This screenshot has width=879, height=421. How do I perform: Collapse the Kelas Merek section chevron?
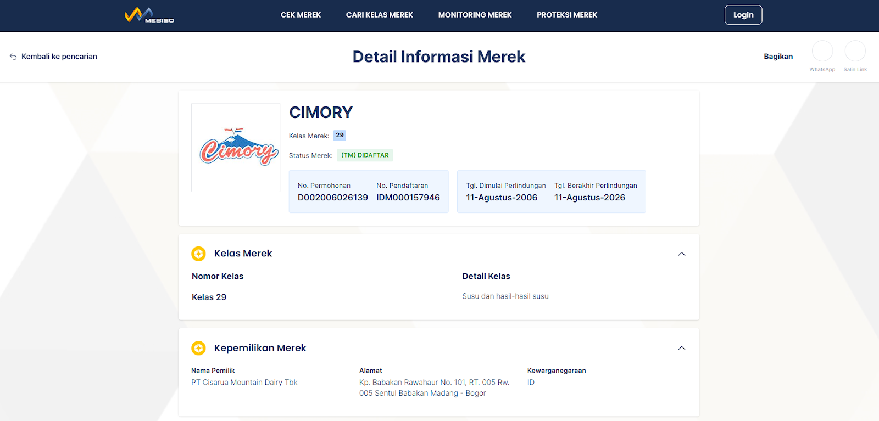tap(682, 254)
